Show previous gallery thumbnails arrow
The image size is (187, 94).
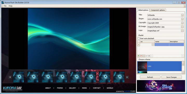(10, 77)
